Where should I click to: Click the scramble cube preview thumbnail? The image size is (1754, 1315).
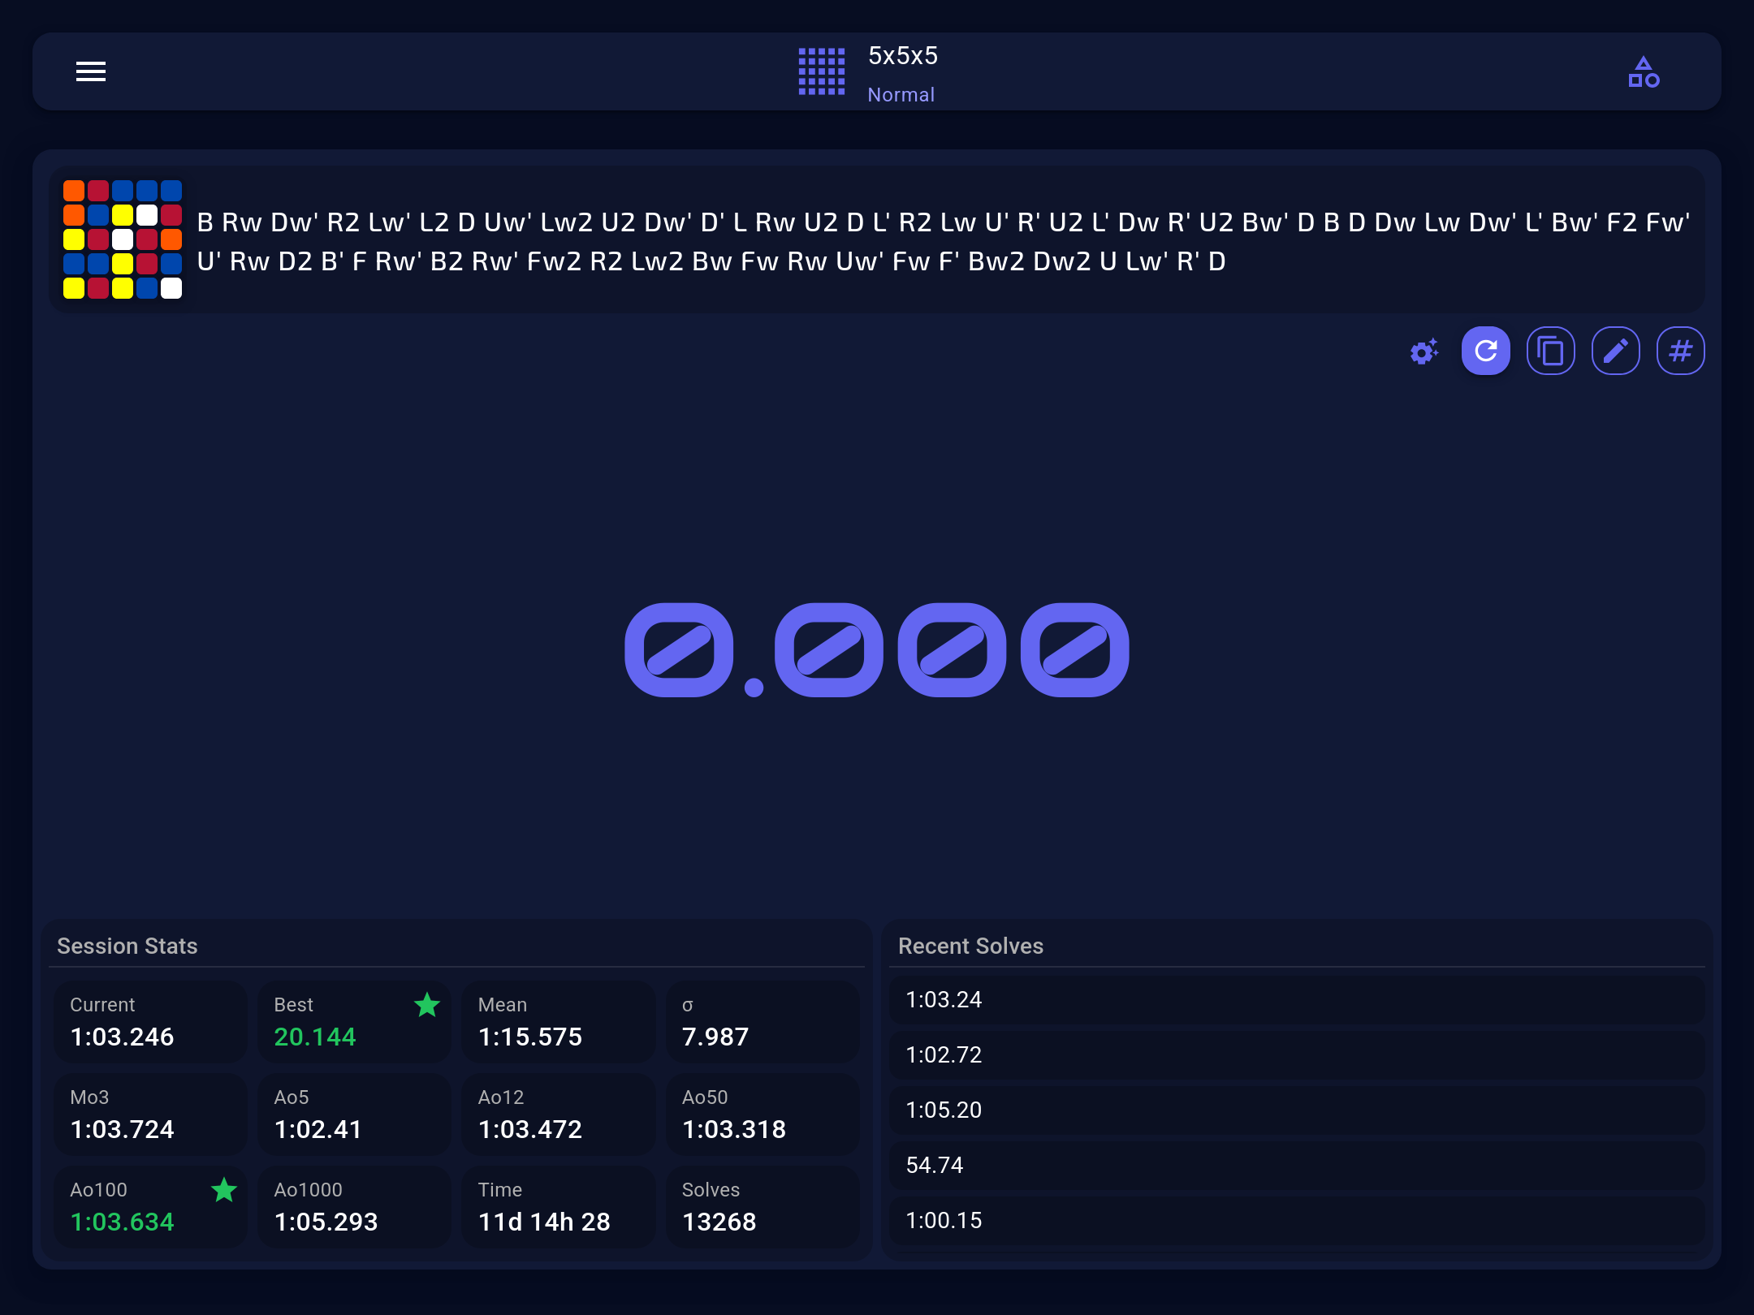(123, 239)
